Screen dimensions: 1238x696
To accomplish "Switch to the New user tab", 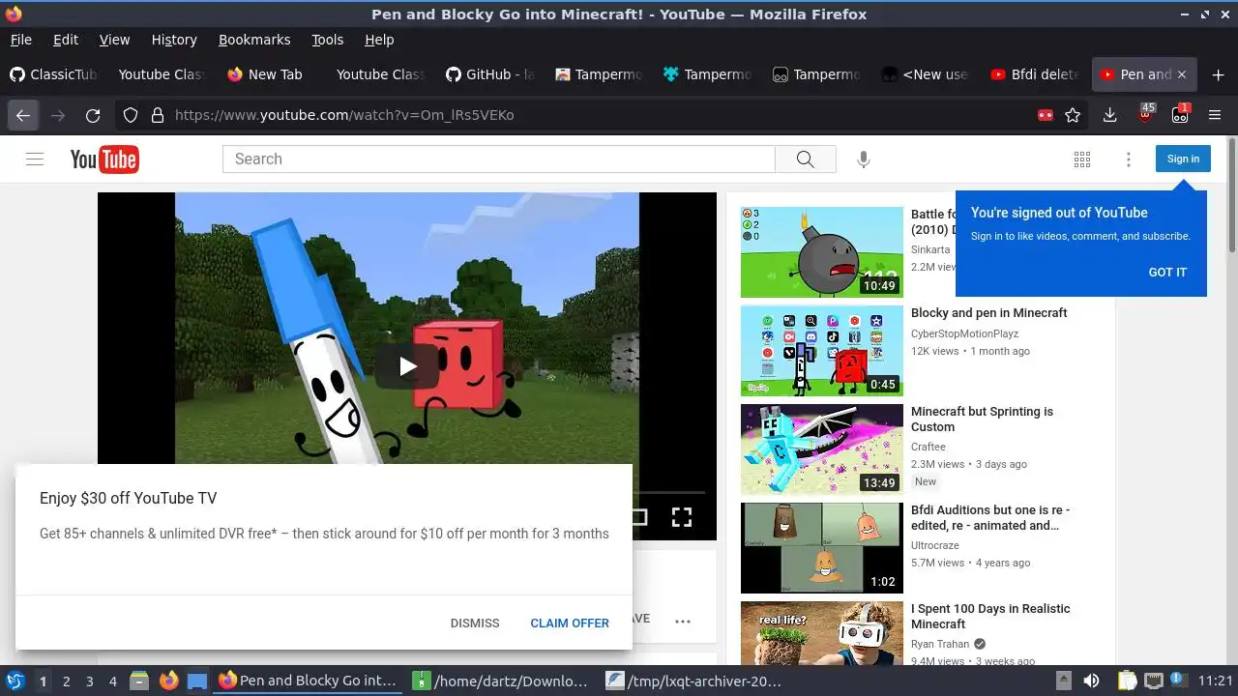I will tap(926, 74).
